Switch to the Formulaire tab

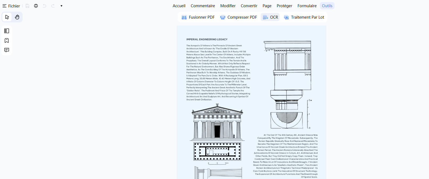[307, 6]
